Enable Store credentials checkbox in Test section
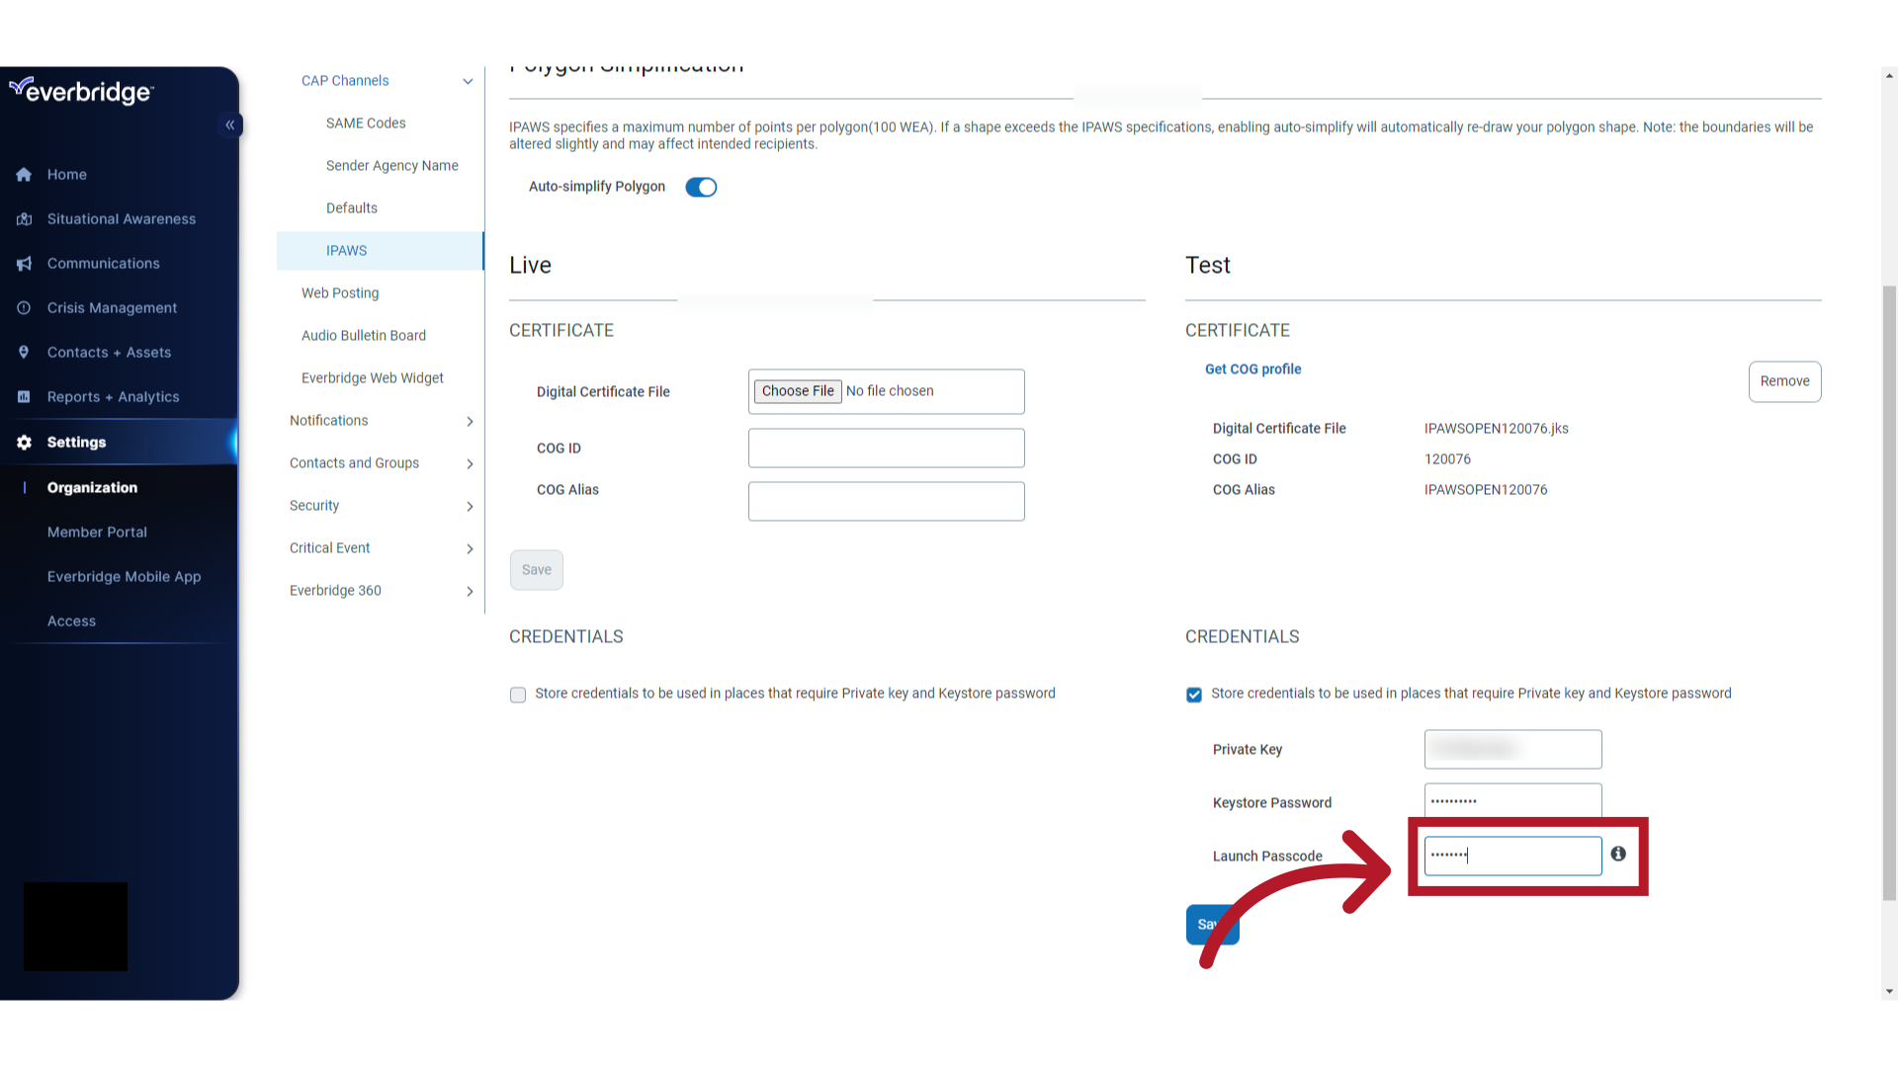 click(x=1194, y=694)
